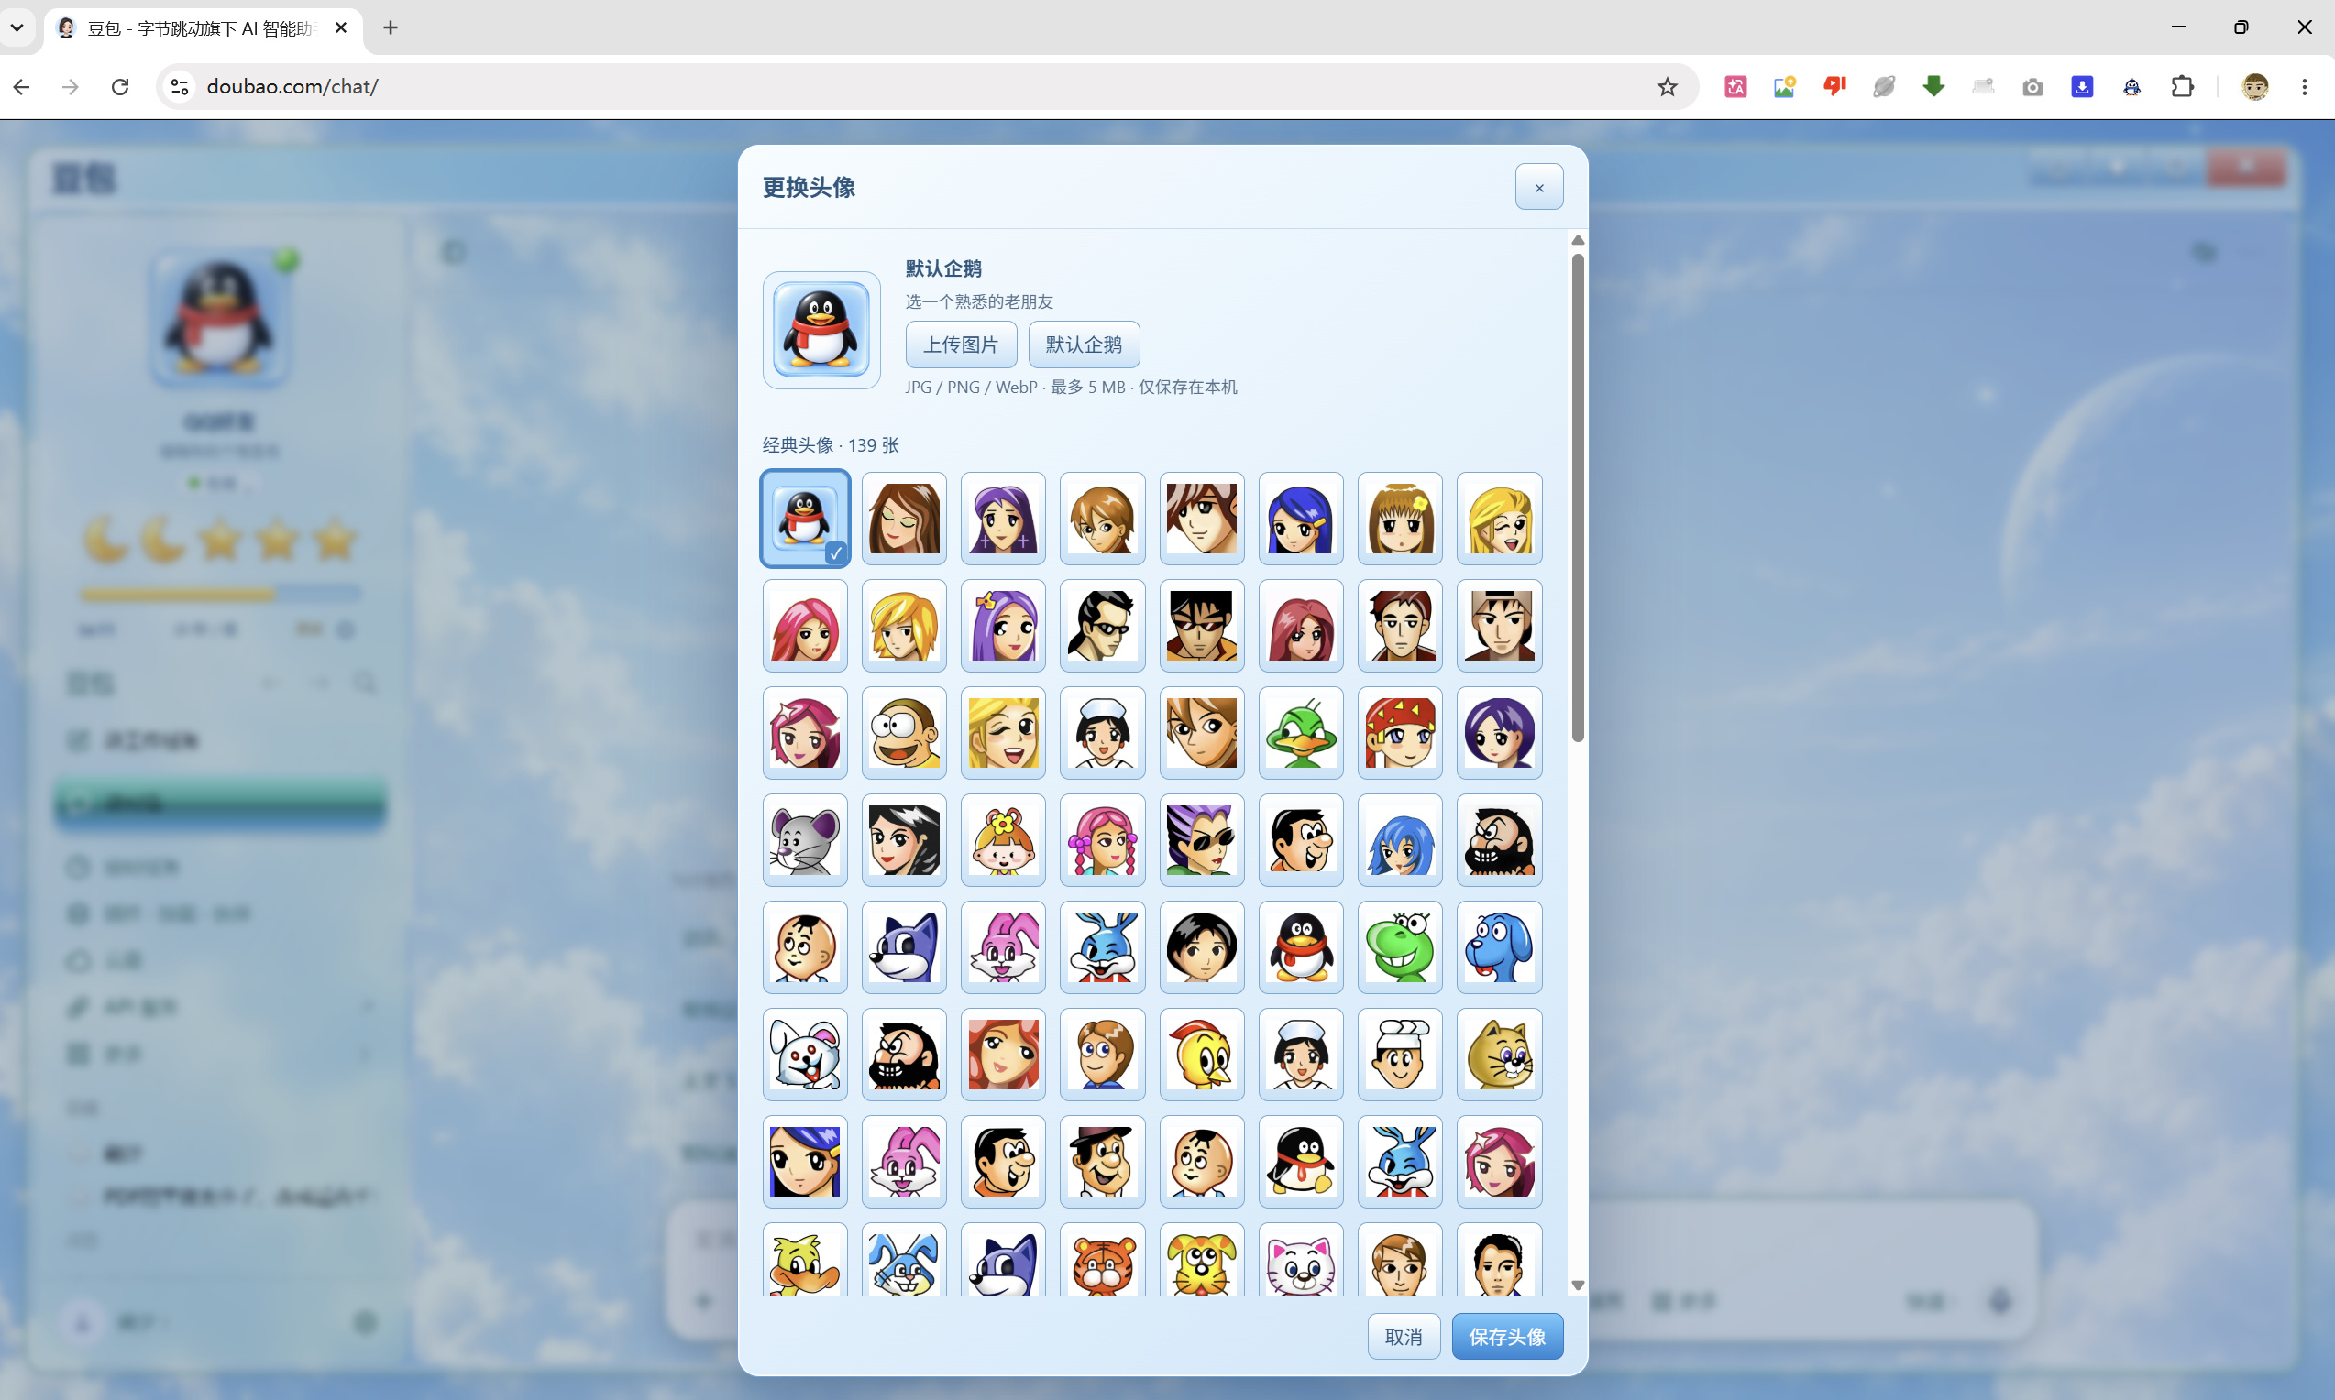Open the tab search dropdown arrow
This screenshot has width=2335, height=1400.
[x=17, y=27]
